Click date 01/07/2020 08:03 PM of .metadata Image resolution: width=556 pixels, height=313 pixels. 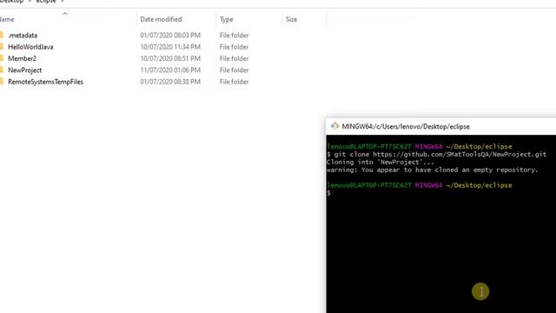click(170, 35)
